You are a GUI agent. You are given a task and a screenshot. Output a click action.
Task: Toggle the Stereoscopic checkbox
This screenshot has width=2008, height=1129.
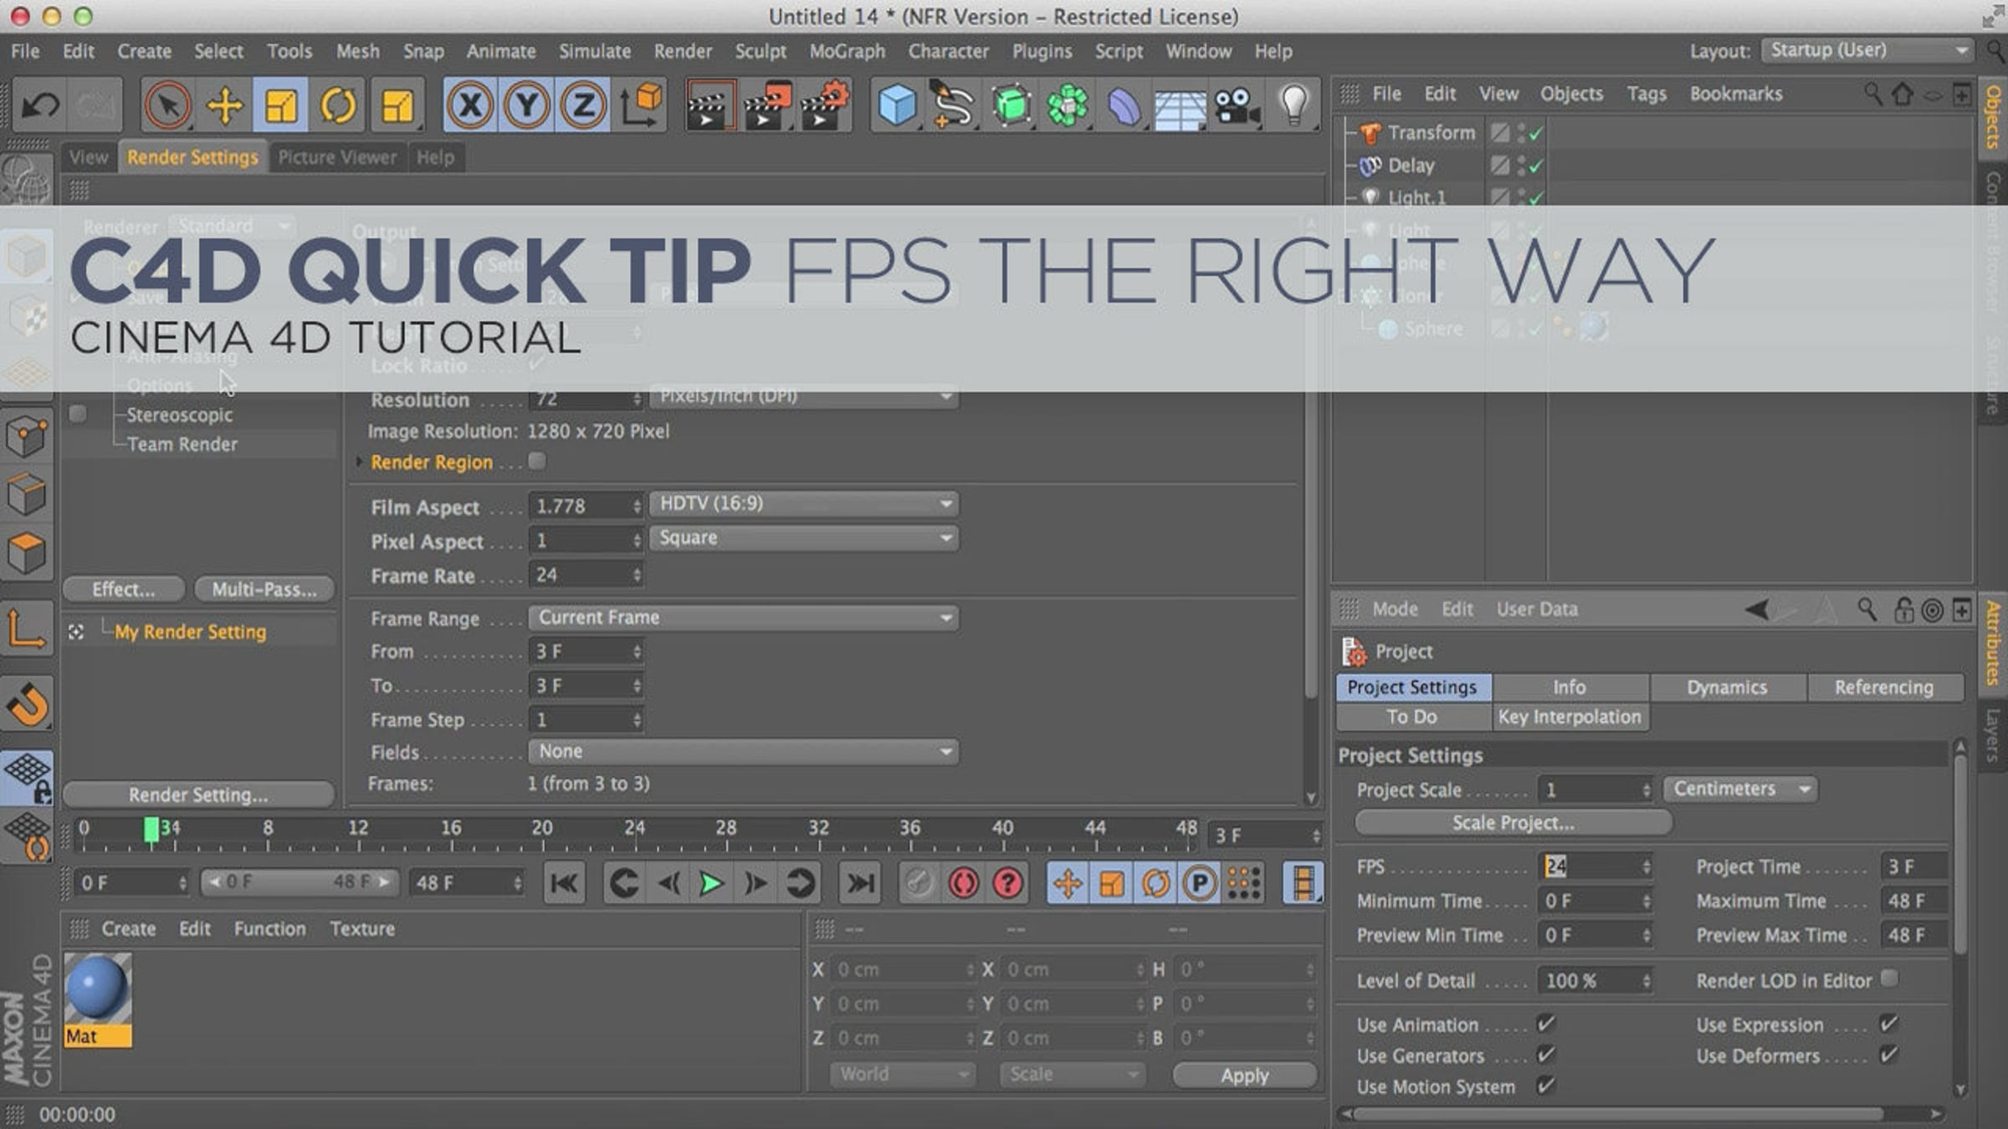pyautogui.click(x=77, y=414)
